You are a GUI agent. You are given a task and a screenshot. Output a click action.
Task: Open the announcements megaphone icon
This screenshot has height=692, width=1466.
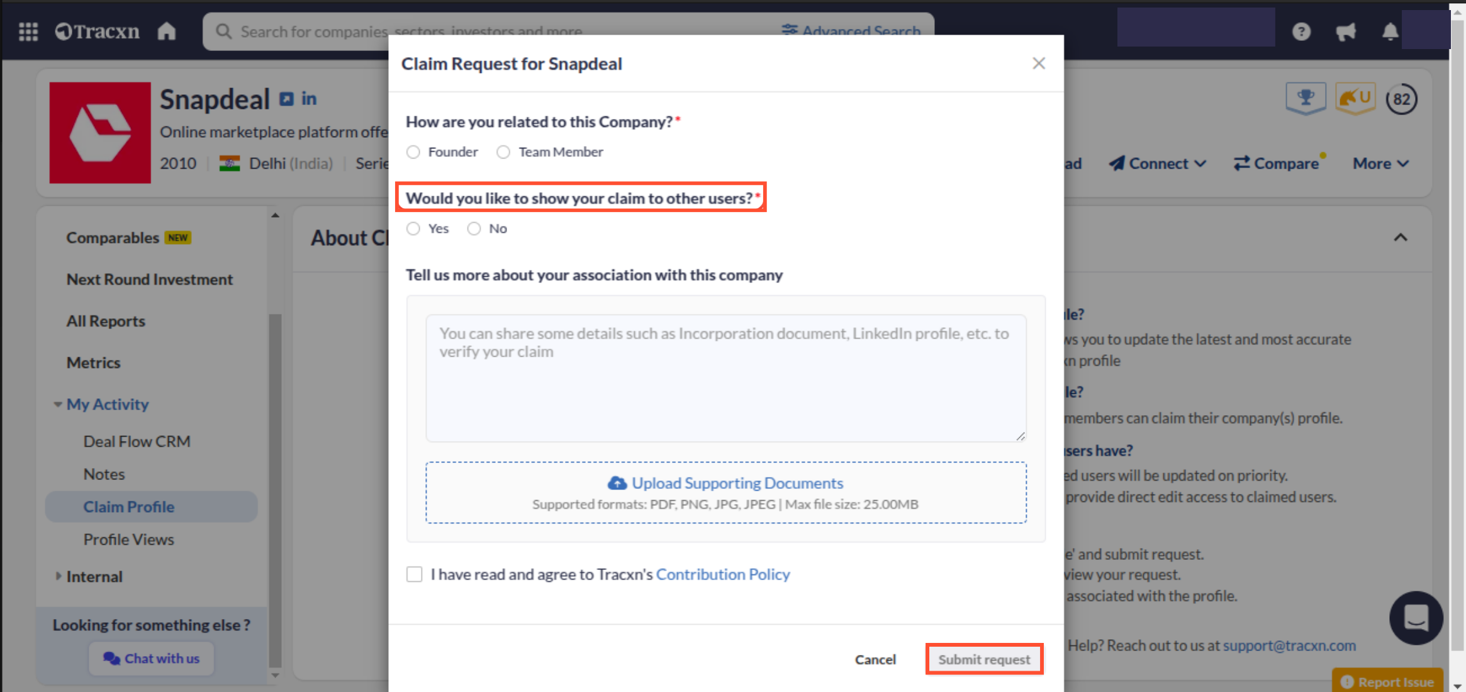coord(1346,31)
